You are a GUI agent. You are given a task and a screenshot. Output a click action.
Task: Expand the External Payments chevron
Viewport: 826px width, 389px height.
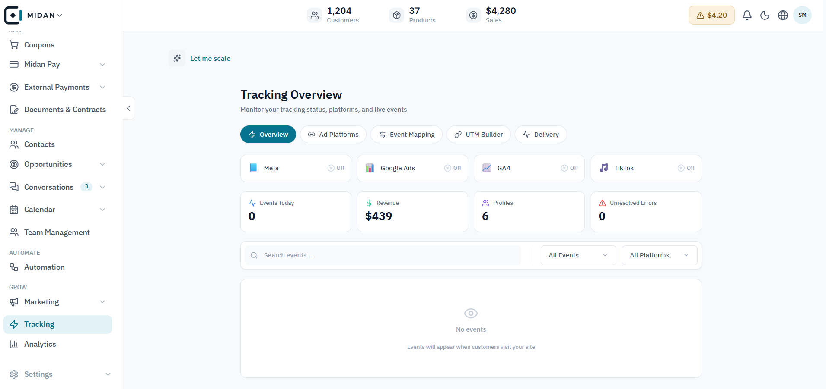102,87
